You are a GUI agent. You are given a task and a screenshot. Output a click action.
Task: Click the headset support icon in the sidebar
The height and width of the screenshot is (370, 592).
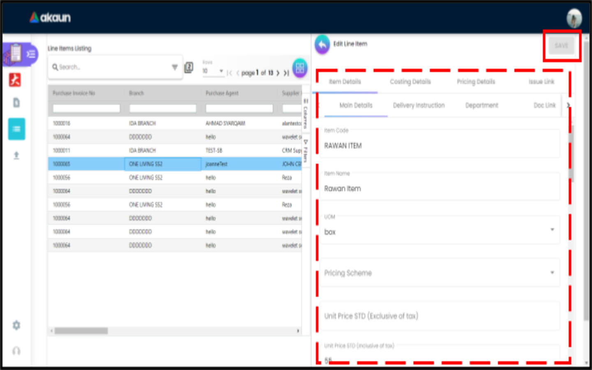(16, 351)
